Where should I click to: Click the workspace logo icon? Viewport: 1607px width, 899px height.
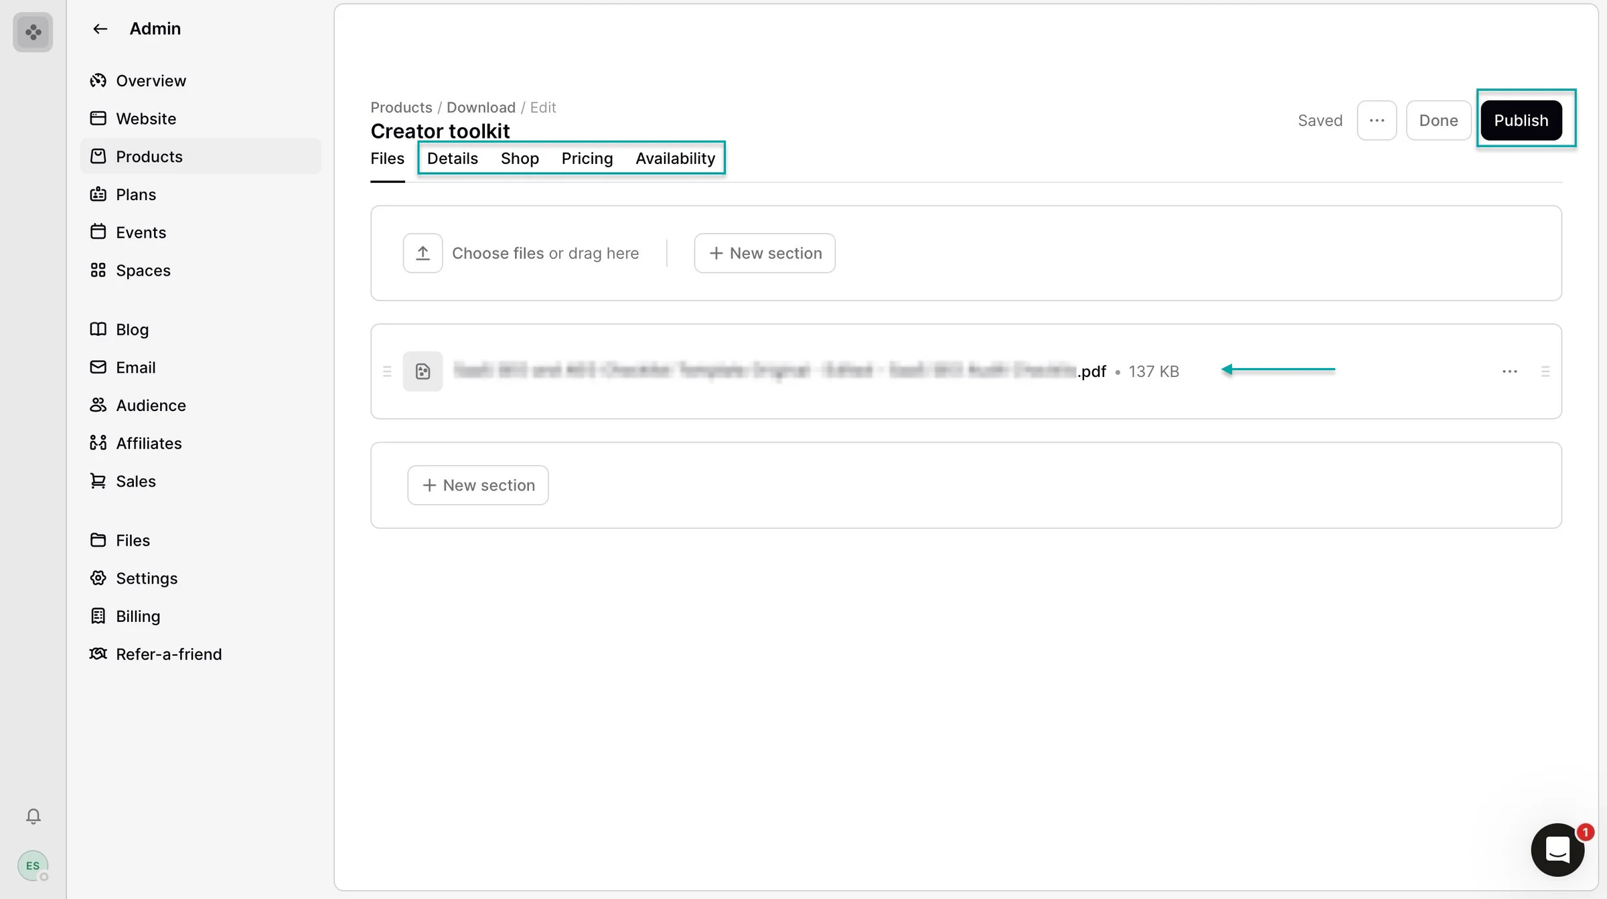click(33, 32)
